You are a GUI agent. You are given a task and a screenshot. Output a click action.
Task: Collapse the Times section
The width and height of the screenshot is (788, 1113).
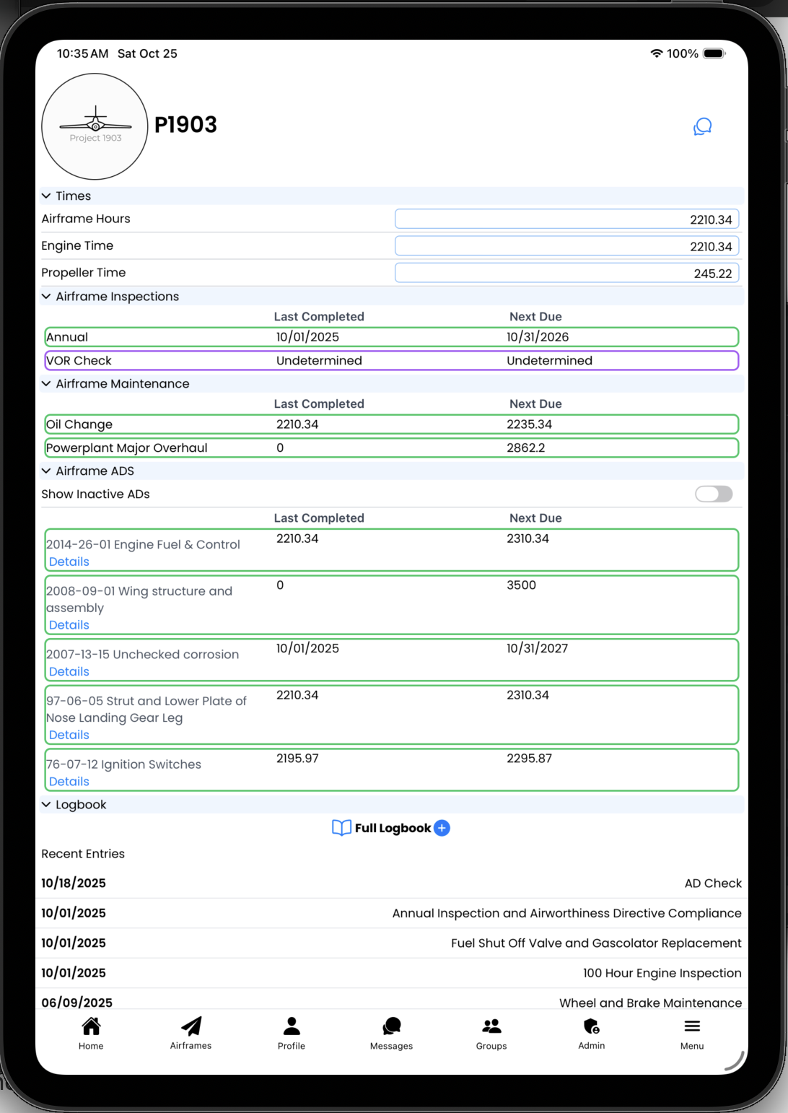click(46, 196)
